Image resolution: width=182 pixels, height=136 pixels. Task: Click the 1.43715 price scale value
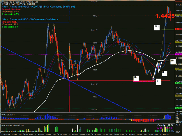pos(179,64)
